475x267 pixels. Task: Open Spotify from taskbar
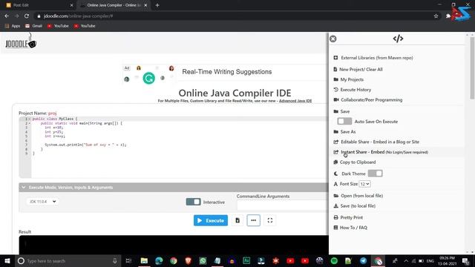pyautogui.click(x=334, y=260)
